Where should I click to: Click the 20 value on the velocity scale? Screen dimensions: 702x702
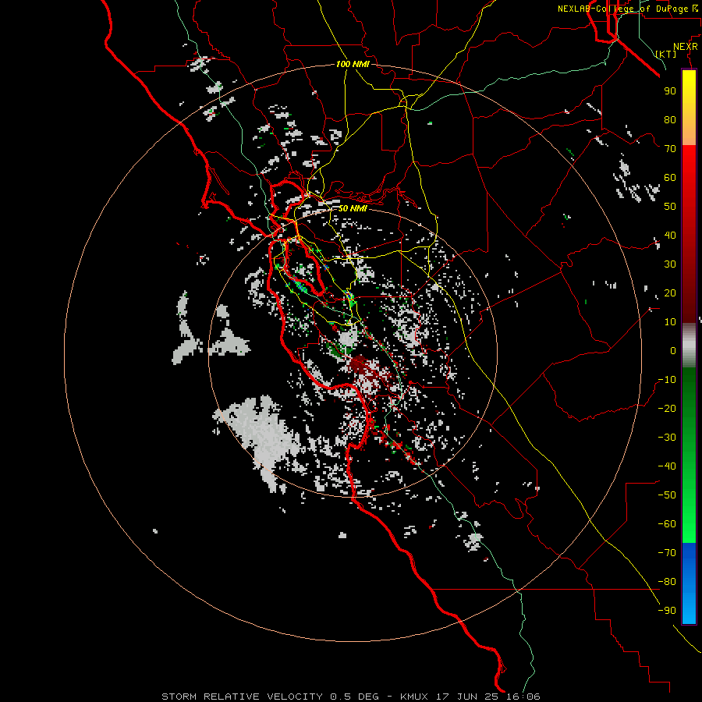tap(670, 292)
